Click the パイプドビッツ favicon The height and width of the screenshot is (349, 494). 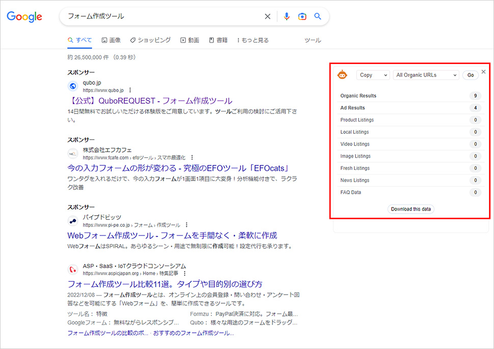(x=73, y=221)
